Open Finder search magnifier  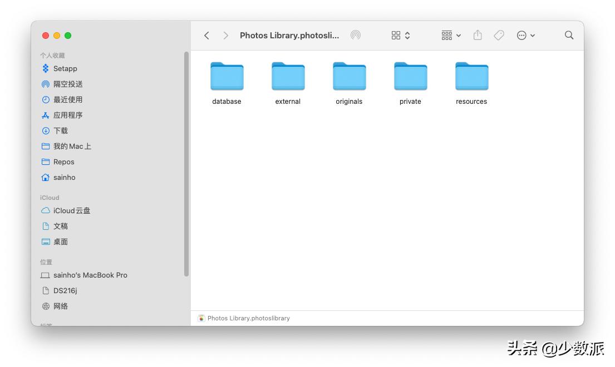(569, 35)
